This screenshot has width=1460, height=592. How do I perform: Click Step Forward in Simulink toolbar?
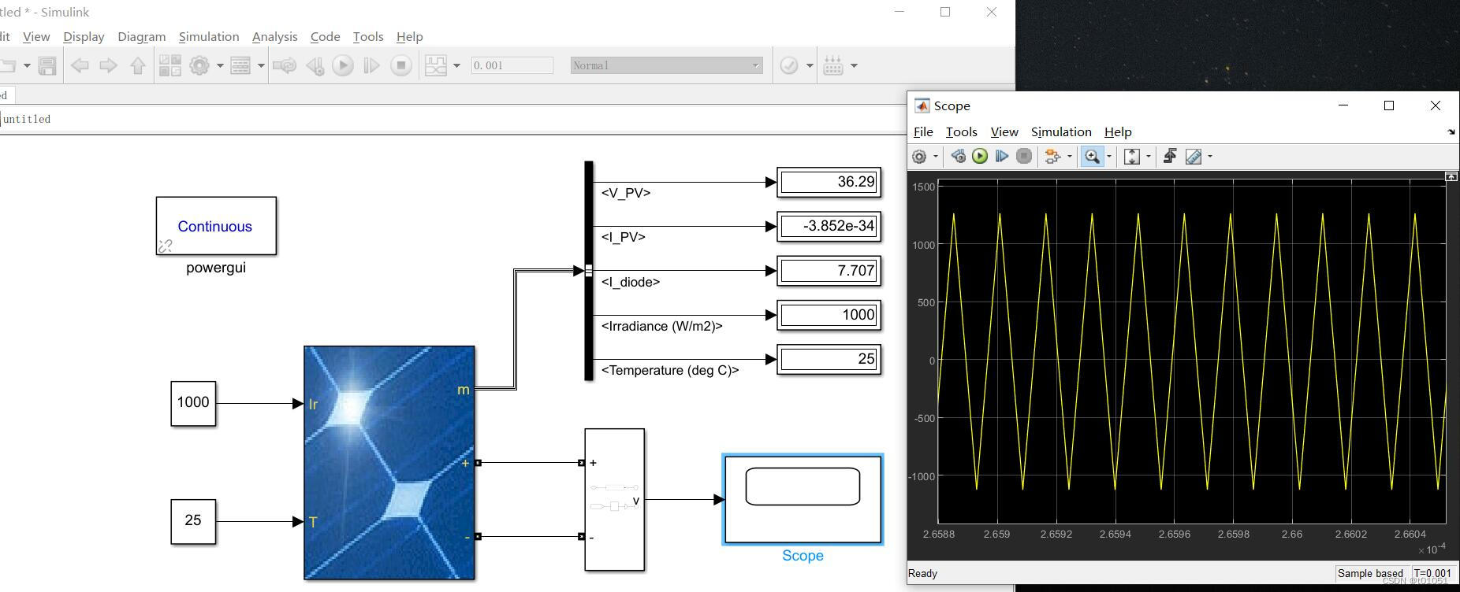[x=371, y=66]
